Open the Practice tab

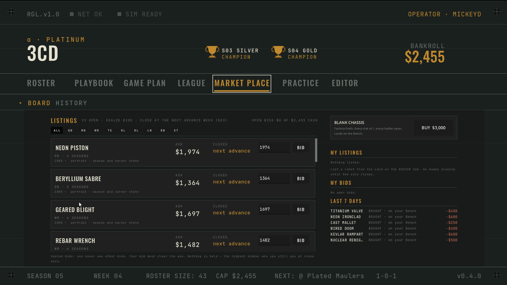coord(301,83)
